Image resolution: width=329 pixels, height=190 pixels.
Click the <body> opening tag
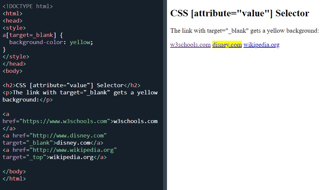point(12,71)
